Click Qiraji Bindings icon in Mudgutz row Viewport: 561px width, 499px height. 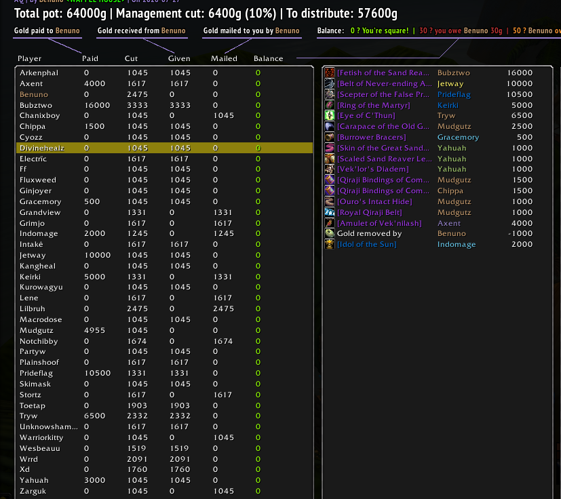pos(330,180)
